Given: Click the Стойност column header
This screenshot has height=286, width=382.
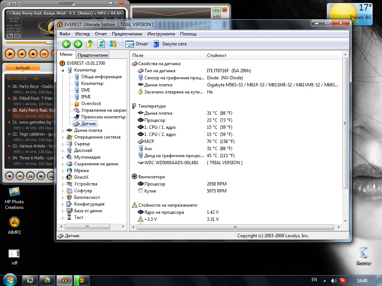Looking at the screenshot, I should click(273, 55).
